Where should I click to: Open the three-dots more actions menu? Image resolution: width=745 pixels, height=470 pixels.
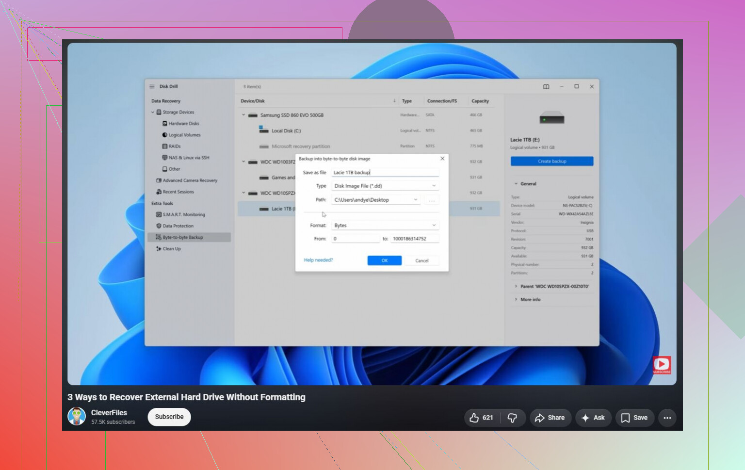tap(667, 418)
